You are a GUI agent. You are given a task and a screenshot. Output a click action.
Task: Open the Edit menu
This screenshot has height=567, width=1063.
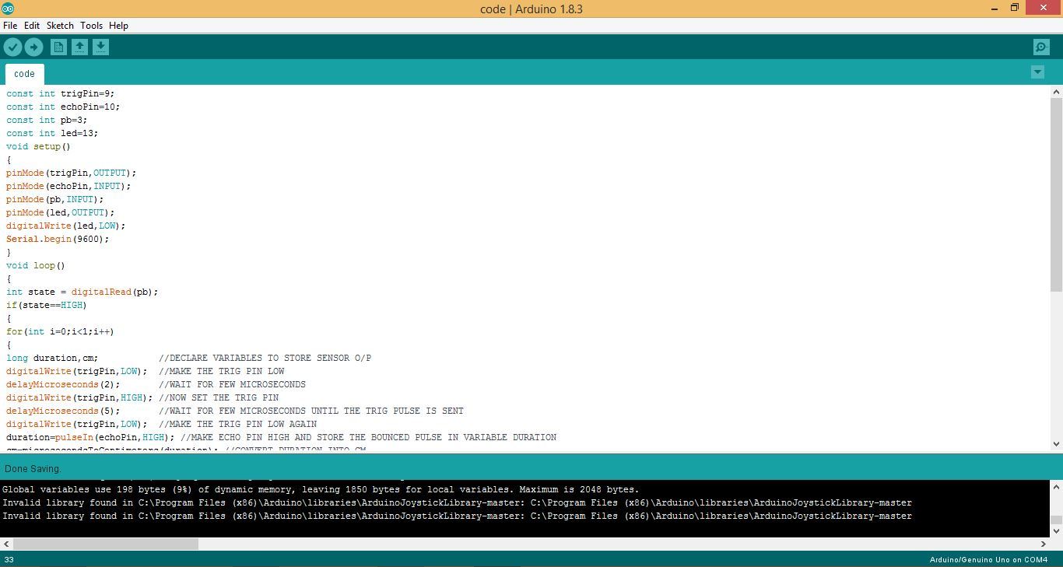point(32,26)
